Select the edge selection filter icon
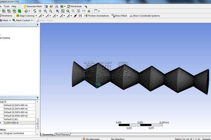The height and width of the screenshot is (140, 211). tap(9, 11)
